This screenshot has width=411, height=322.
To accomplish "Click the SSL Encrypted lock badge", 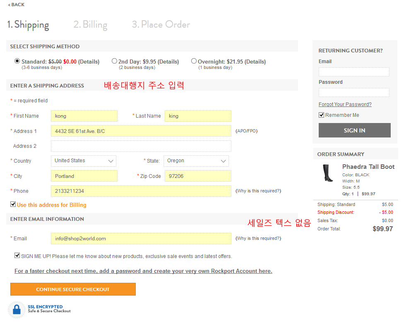I will click(17, 309).
